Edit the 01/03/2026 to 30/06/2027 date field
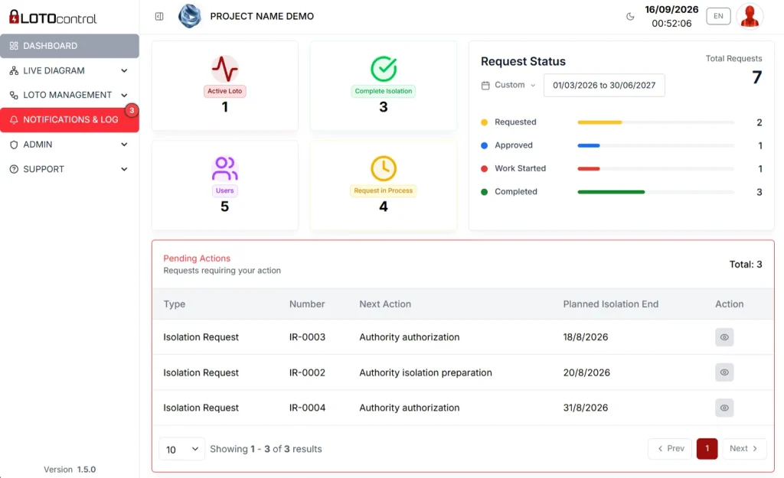This screenshot has height=478, width=784. click(604, 86)
